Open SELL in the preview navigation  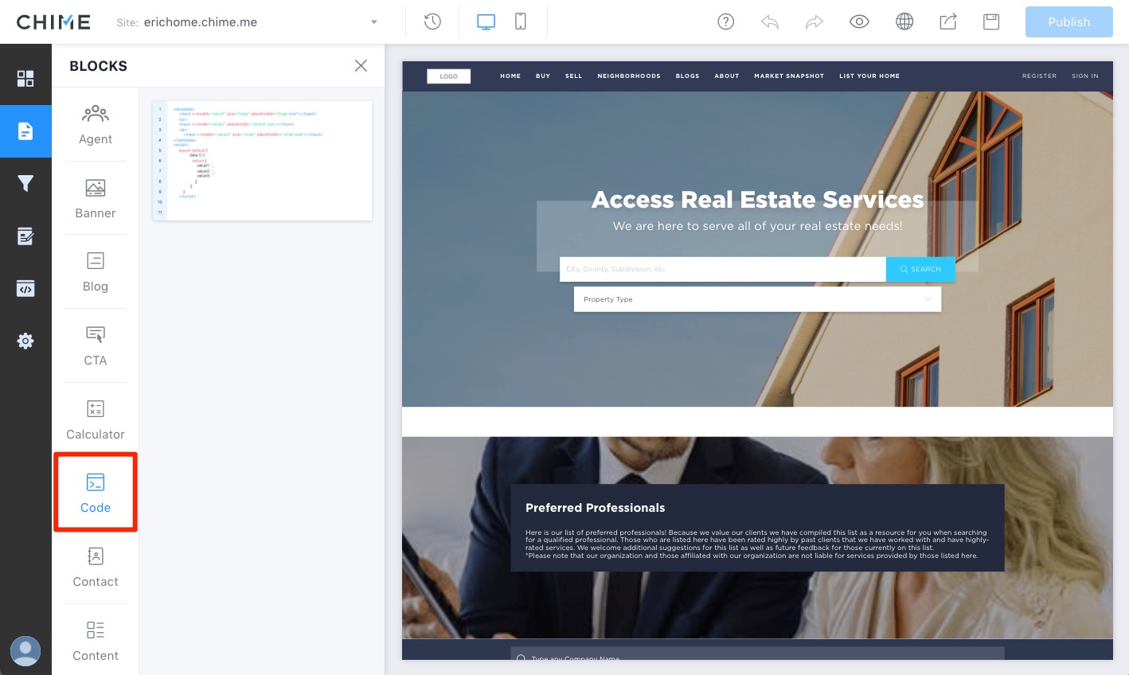[x=574, y=76]
